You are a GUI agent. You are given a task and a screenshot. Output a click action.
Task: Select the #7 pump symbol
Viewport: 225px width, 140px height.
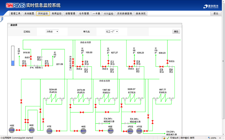click(49, 131)
